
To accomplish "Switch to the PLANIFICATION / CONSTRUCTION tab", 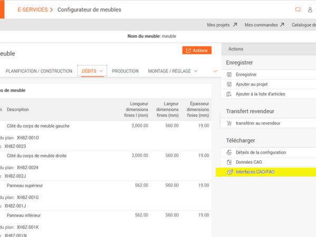I will point(39,71).
